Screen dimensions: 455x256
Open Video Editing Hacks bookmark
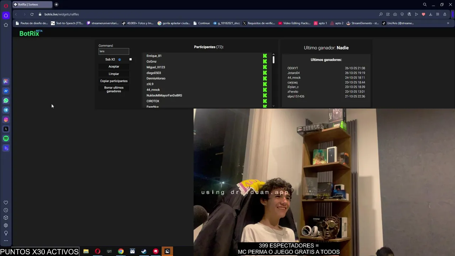click(295, 23)
